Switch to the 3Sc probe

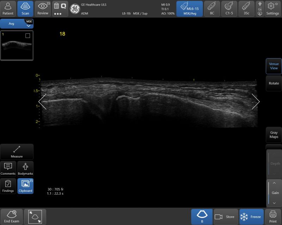pyautogui.click(x=246, y=9)
